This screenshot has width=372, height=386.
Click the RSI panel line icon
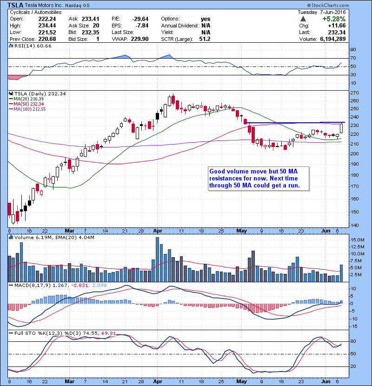[x=11, y=46]
